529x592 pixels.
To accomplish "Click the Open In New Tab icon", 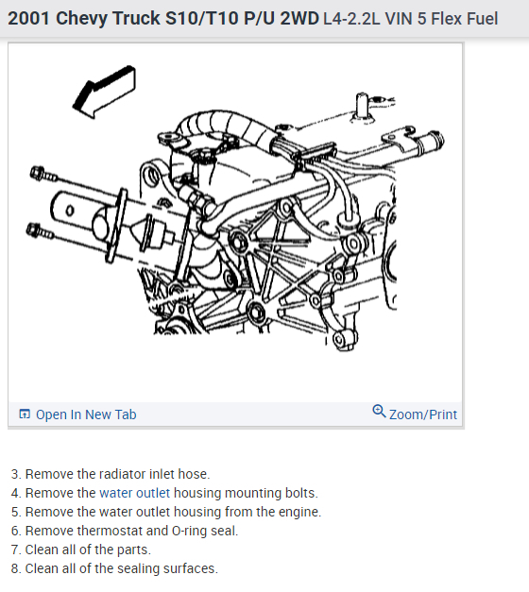I will click(25, 414).
